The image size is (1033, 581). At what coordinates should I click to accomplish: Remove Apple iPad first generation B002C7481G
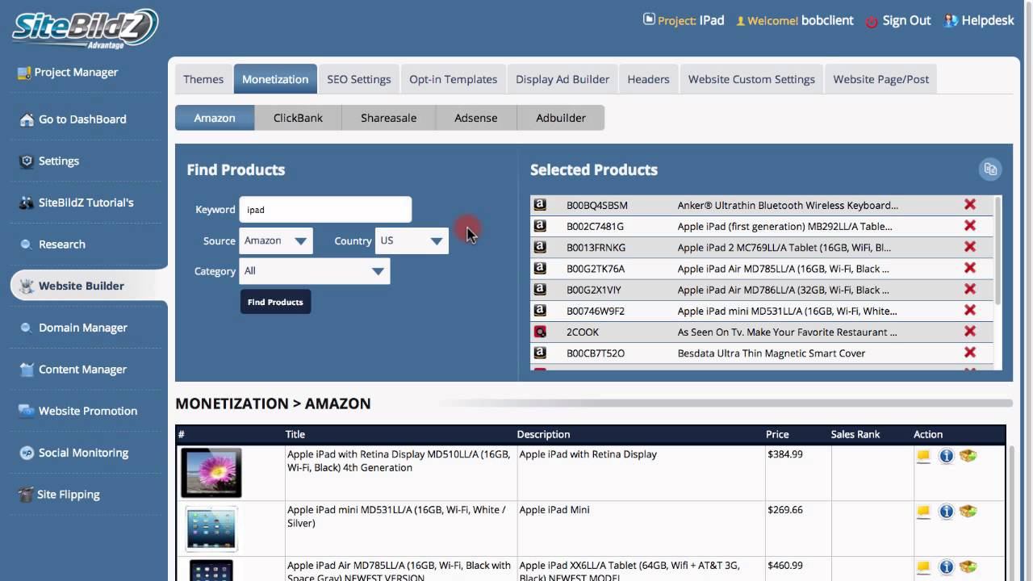point(970,226)
